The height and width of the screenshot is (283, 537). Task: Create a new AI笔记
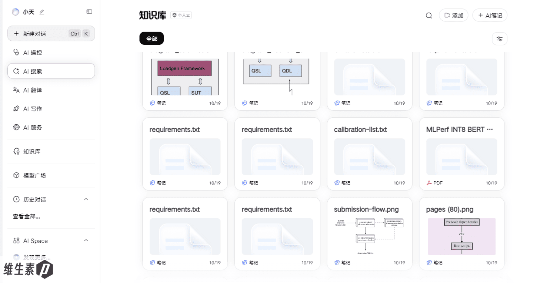click(x=490, y=16)
